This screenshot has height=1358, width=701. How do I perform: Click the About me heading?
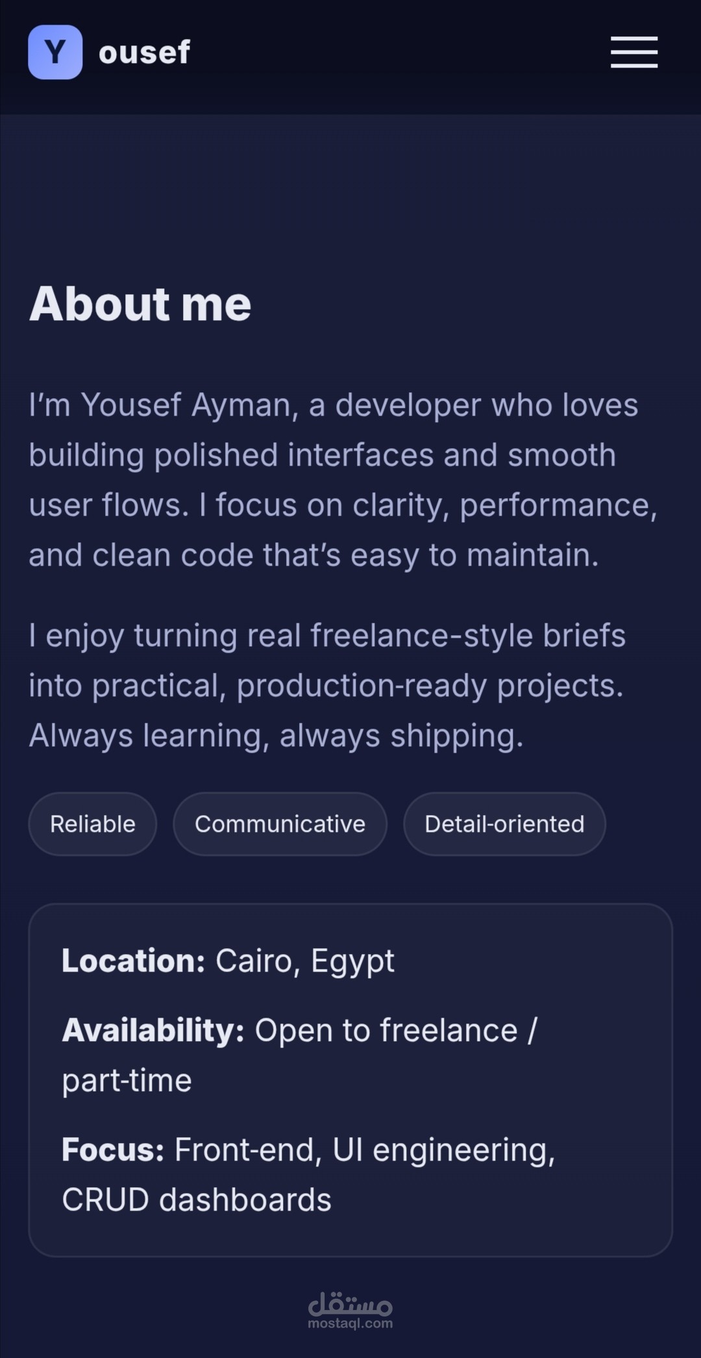click(140, 304)
